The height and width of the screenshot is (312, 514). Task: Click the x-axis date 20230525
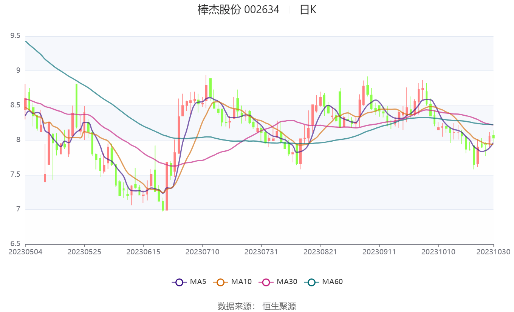(x=84, y=252)
